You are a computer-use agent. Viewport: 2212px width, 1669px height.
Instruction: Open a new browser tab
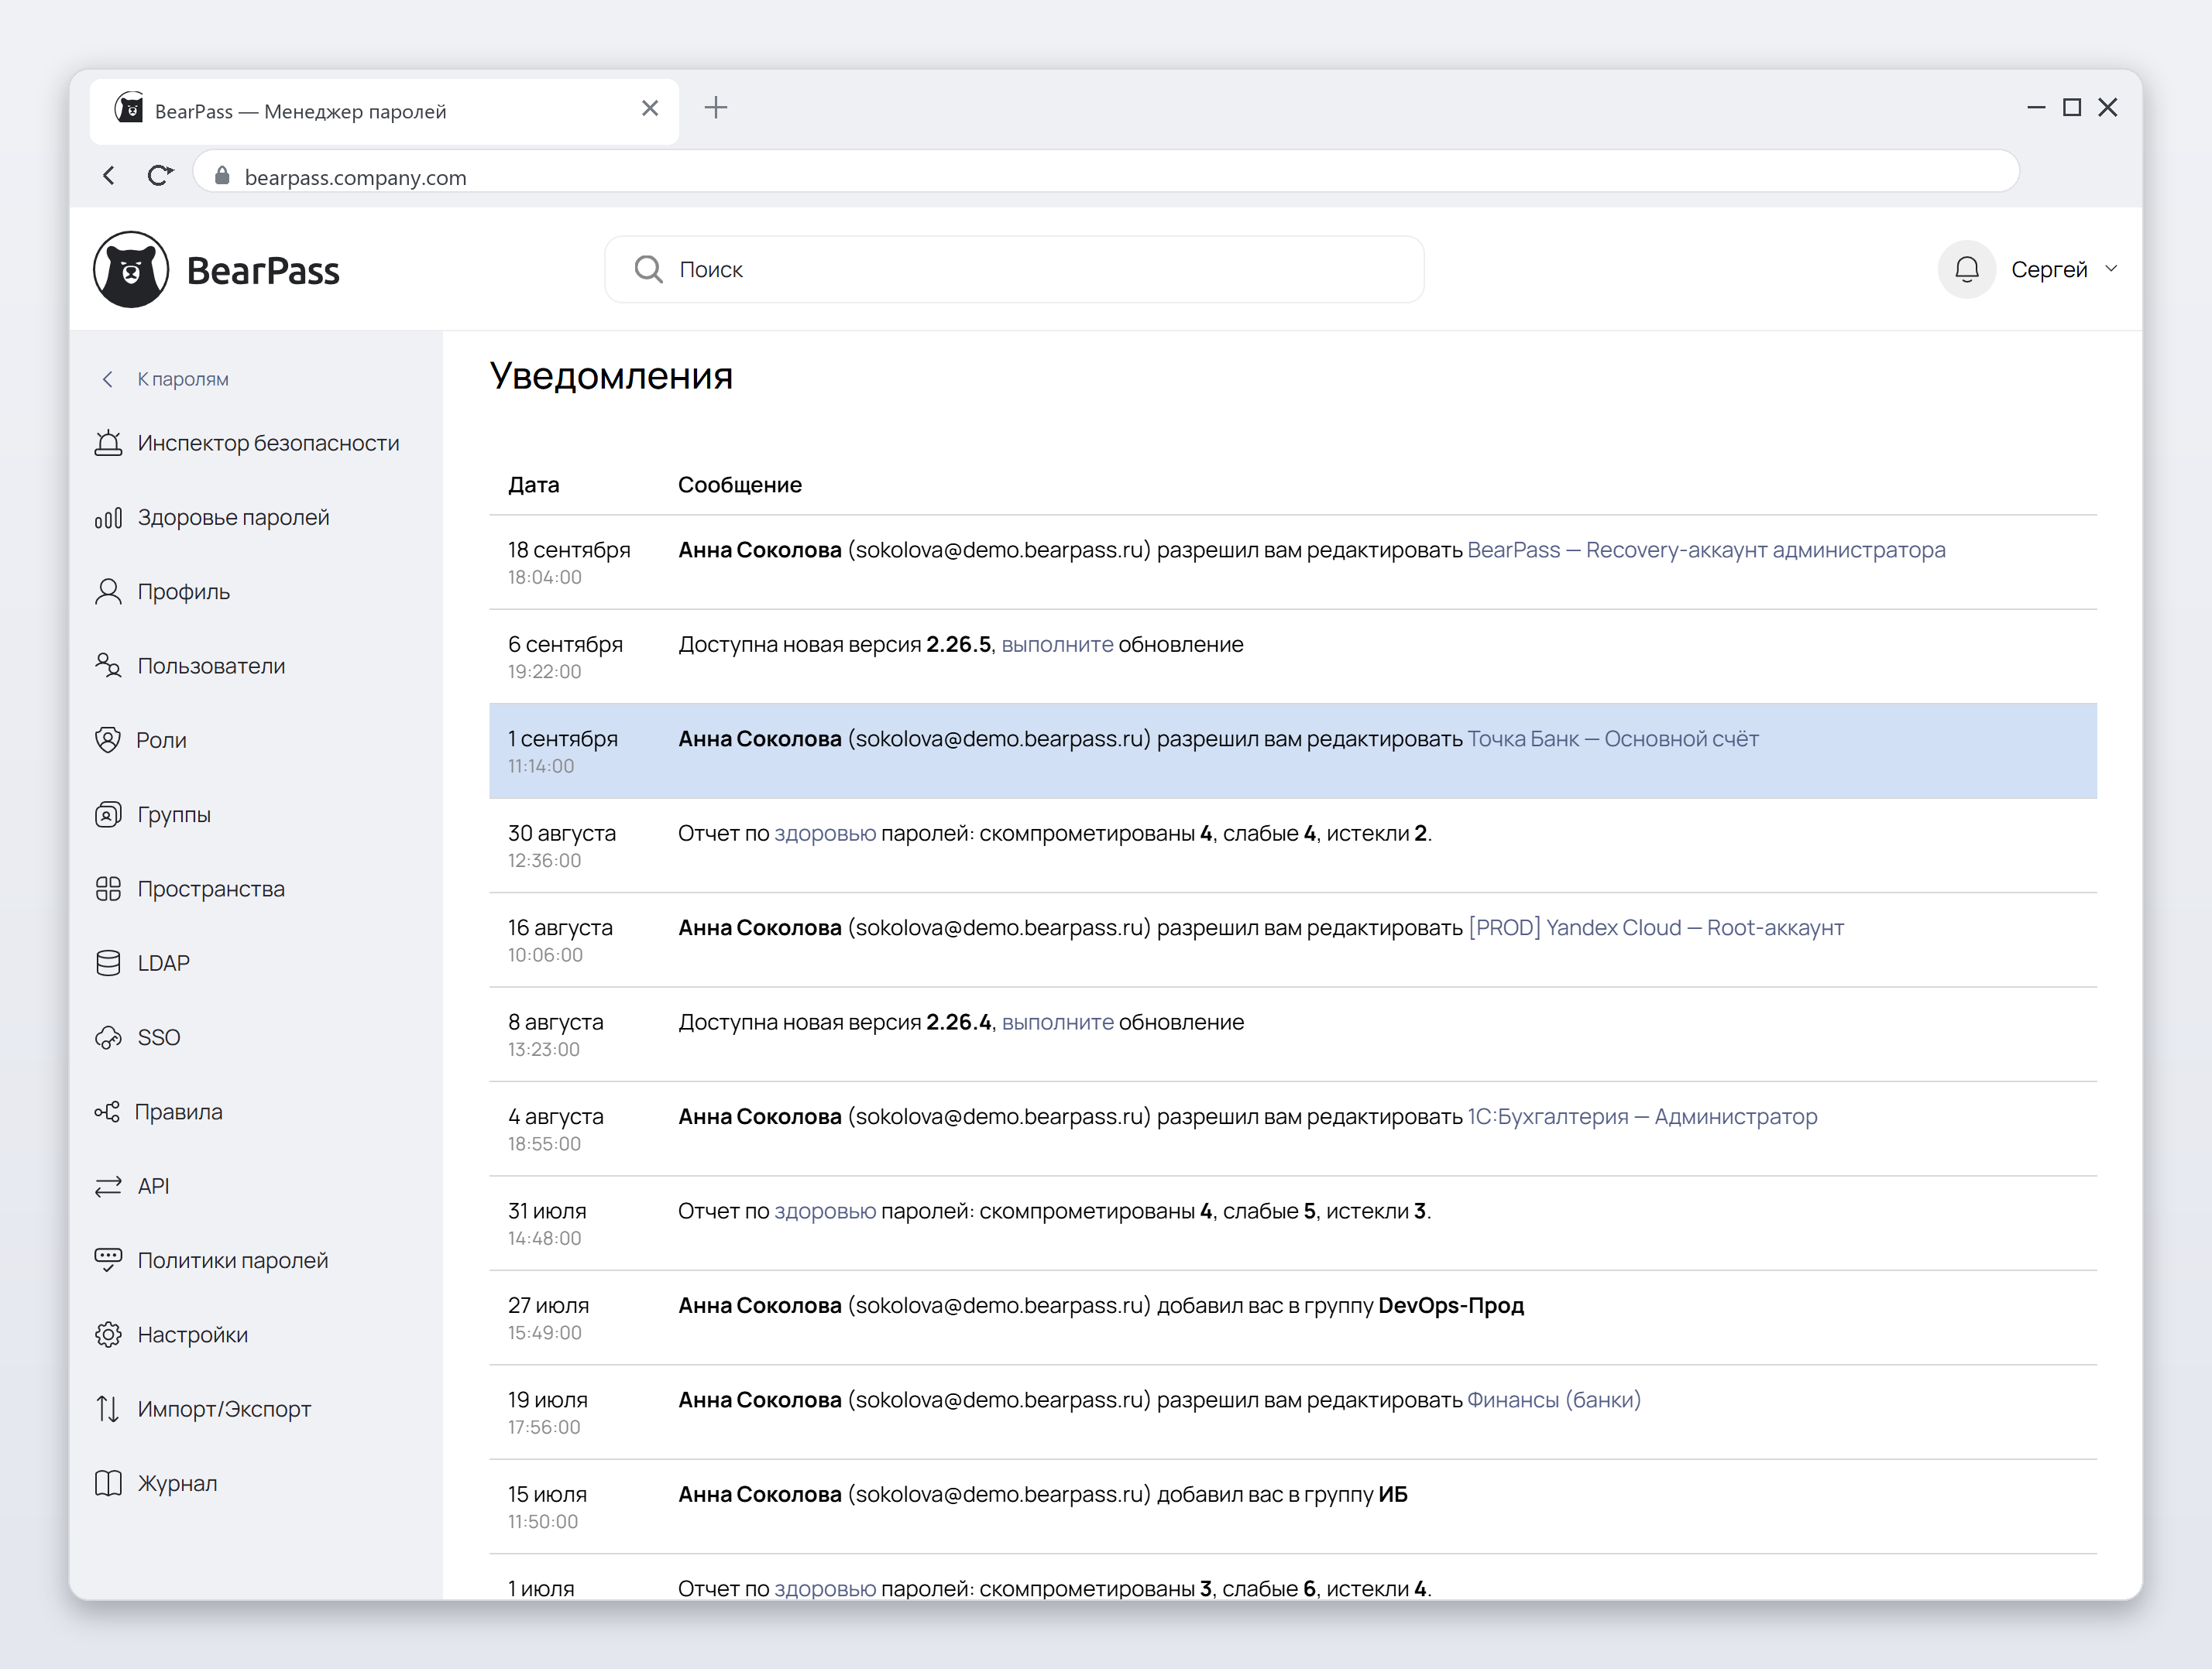(x=716, y=108)
